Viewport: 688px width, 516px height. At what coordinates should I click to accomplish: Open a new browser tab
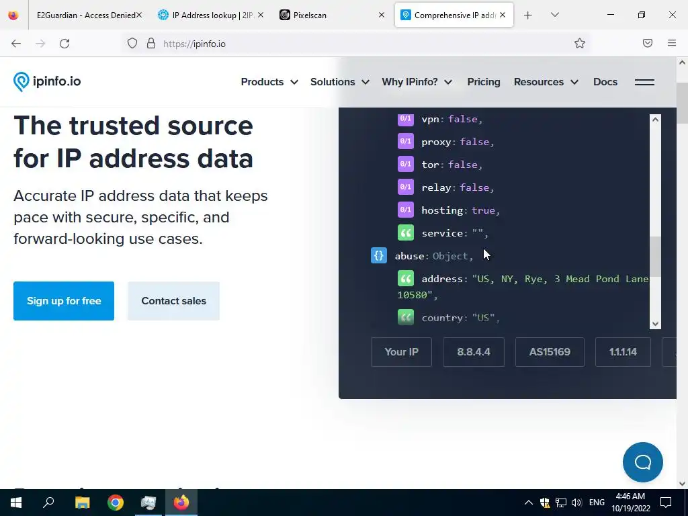tap(528, 15)
